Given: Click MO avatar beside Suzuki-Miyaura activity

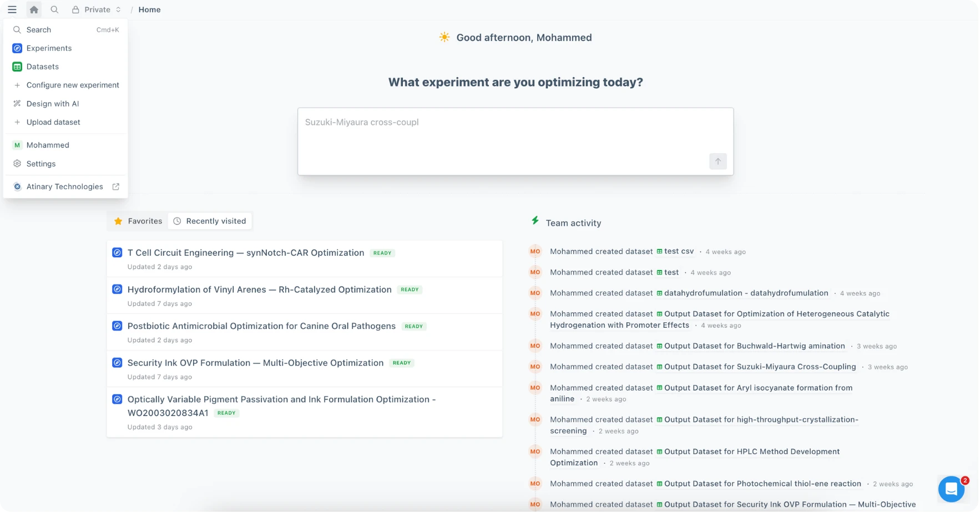Looking at the screenshot, I should [535, 367].
